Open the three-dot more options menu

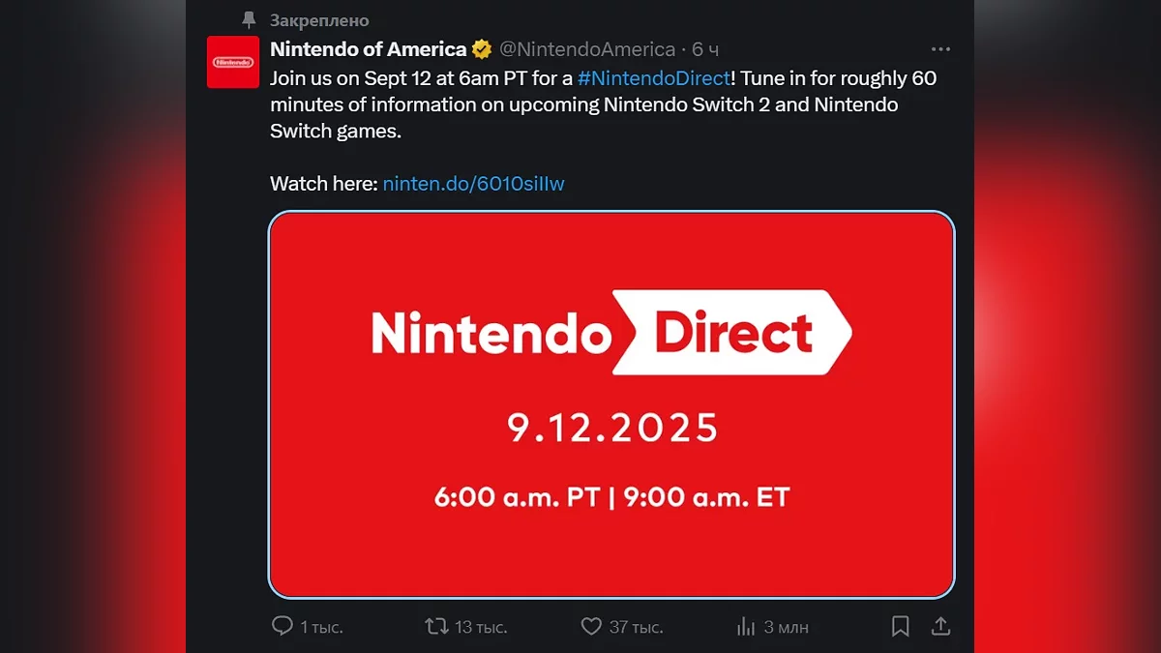click(x=939, y=49)
